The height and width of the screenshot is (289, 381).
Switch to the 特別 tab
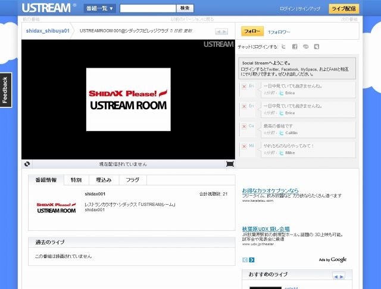point(76,180)
